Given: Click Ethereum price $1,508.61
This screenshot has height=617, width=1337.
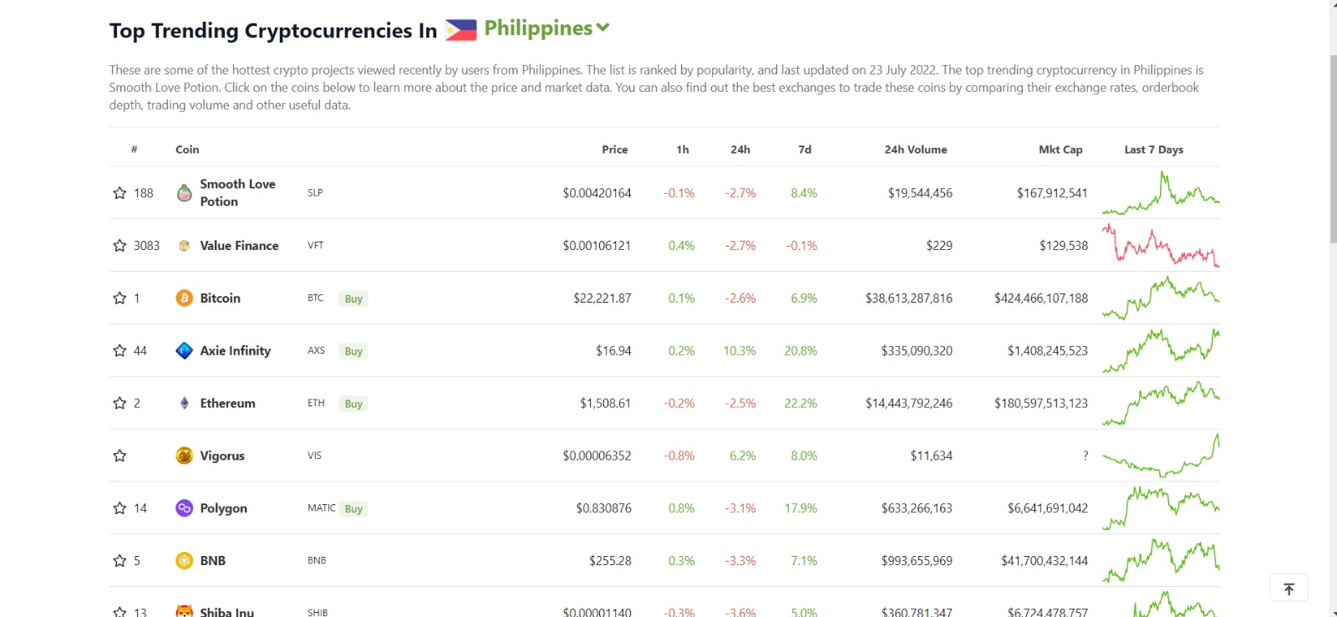Looking at the screenshot, I should 605,403.
